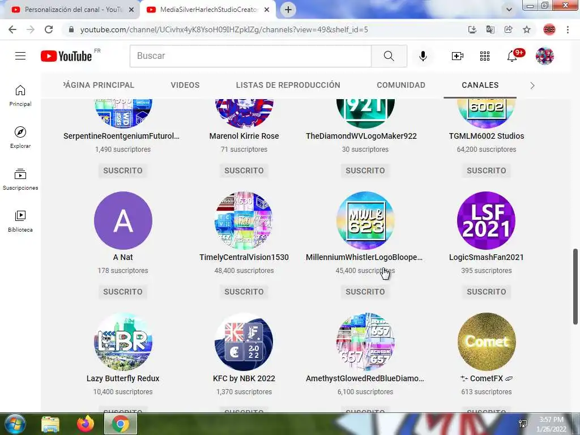The height and width of the screenshot is (435, 580).
Task: Open the Comet channel avatar
Action: pos(487,342)
